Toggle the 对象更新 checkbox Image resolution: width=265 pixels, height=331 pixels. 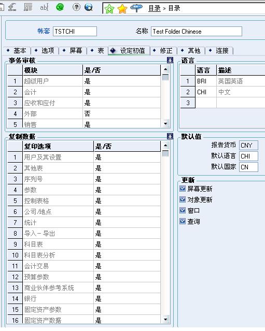183,199
